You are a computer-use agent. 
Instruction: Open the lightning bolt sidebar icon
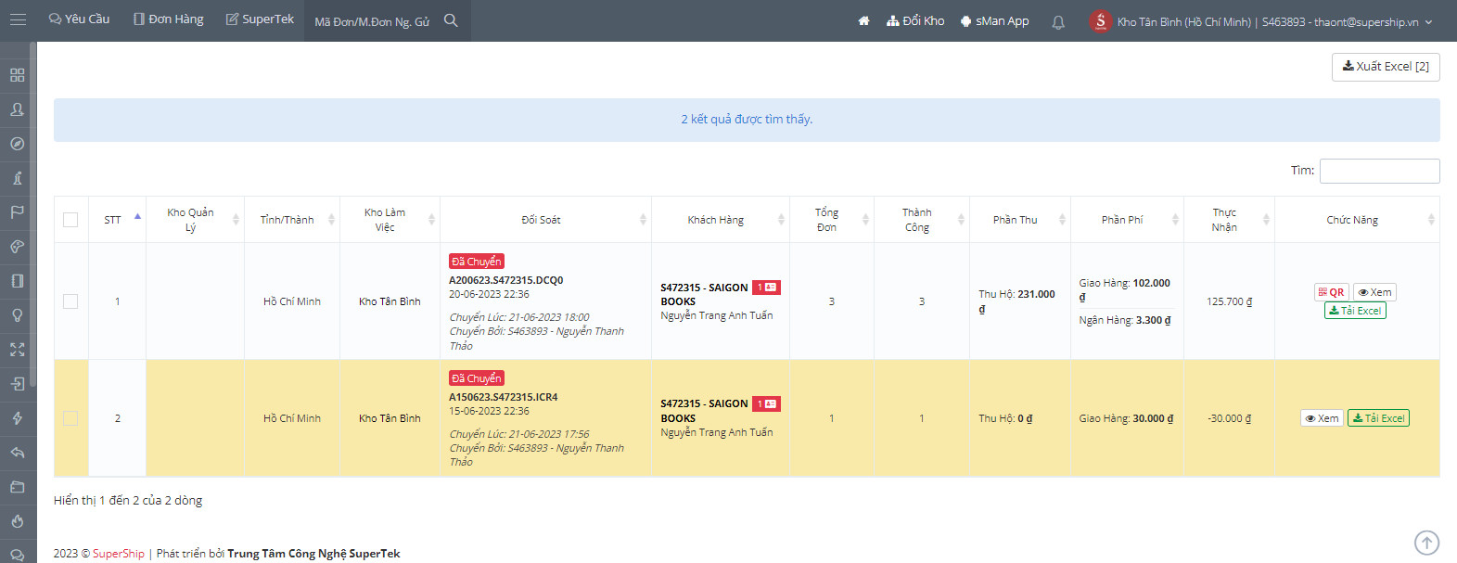[x=17, y=418]
